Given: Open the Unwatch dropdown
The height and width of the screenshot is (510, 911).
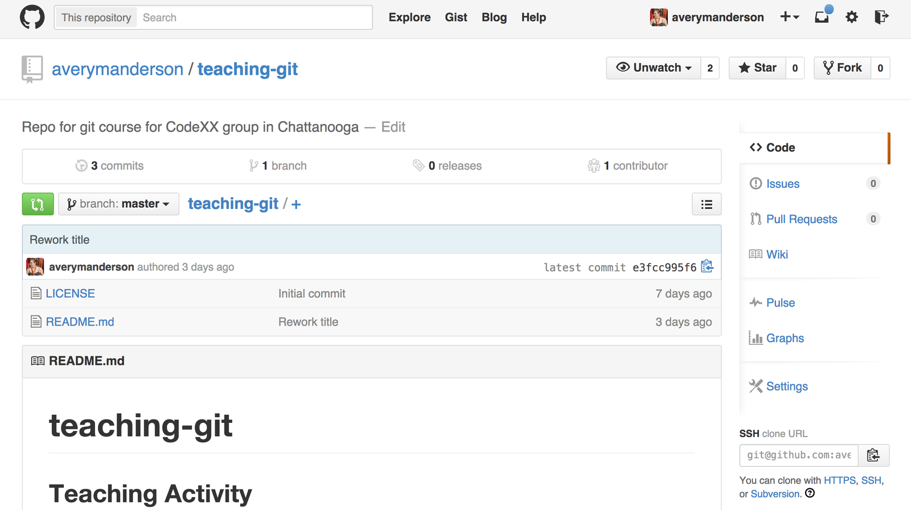Looking at the screenshot, I should tap(654, 68).
